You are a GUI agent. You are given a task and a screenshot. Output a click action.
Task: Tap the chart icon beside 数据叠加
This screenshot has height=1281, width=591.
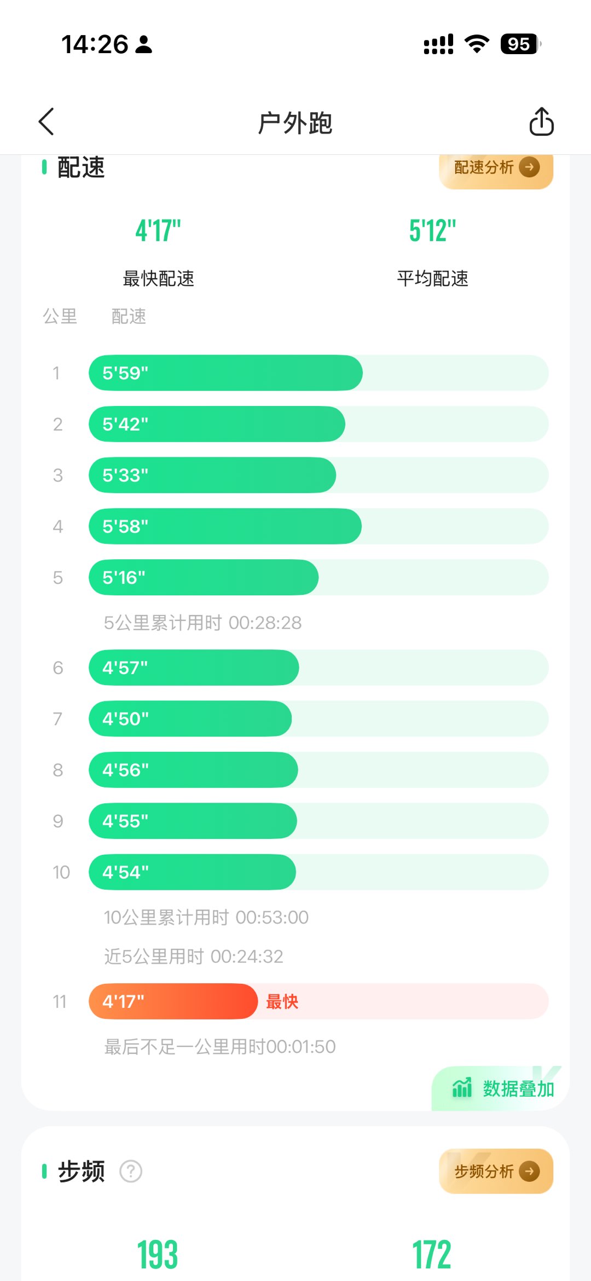462,1088
